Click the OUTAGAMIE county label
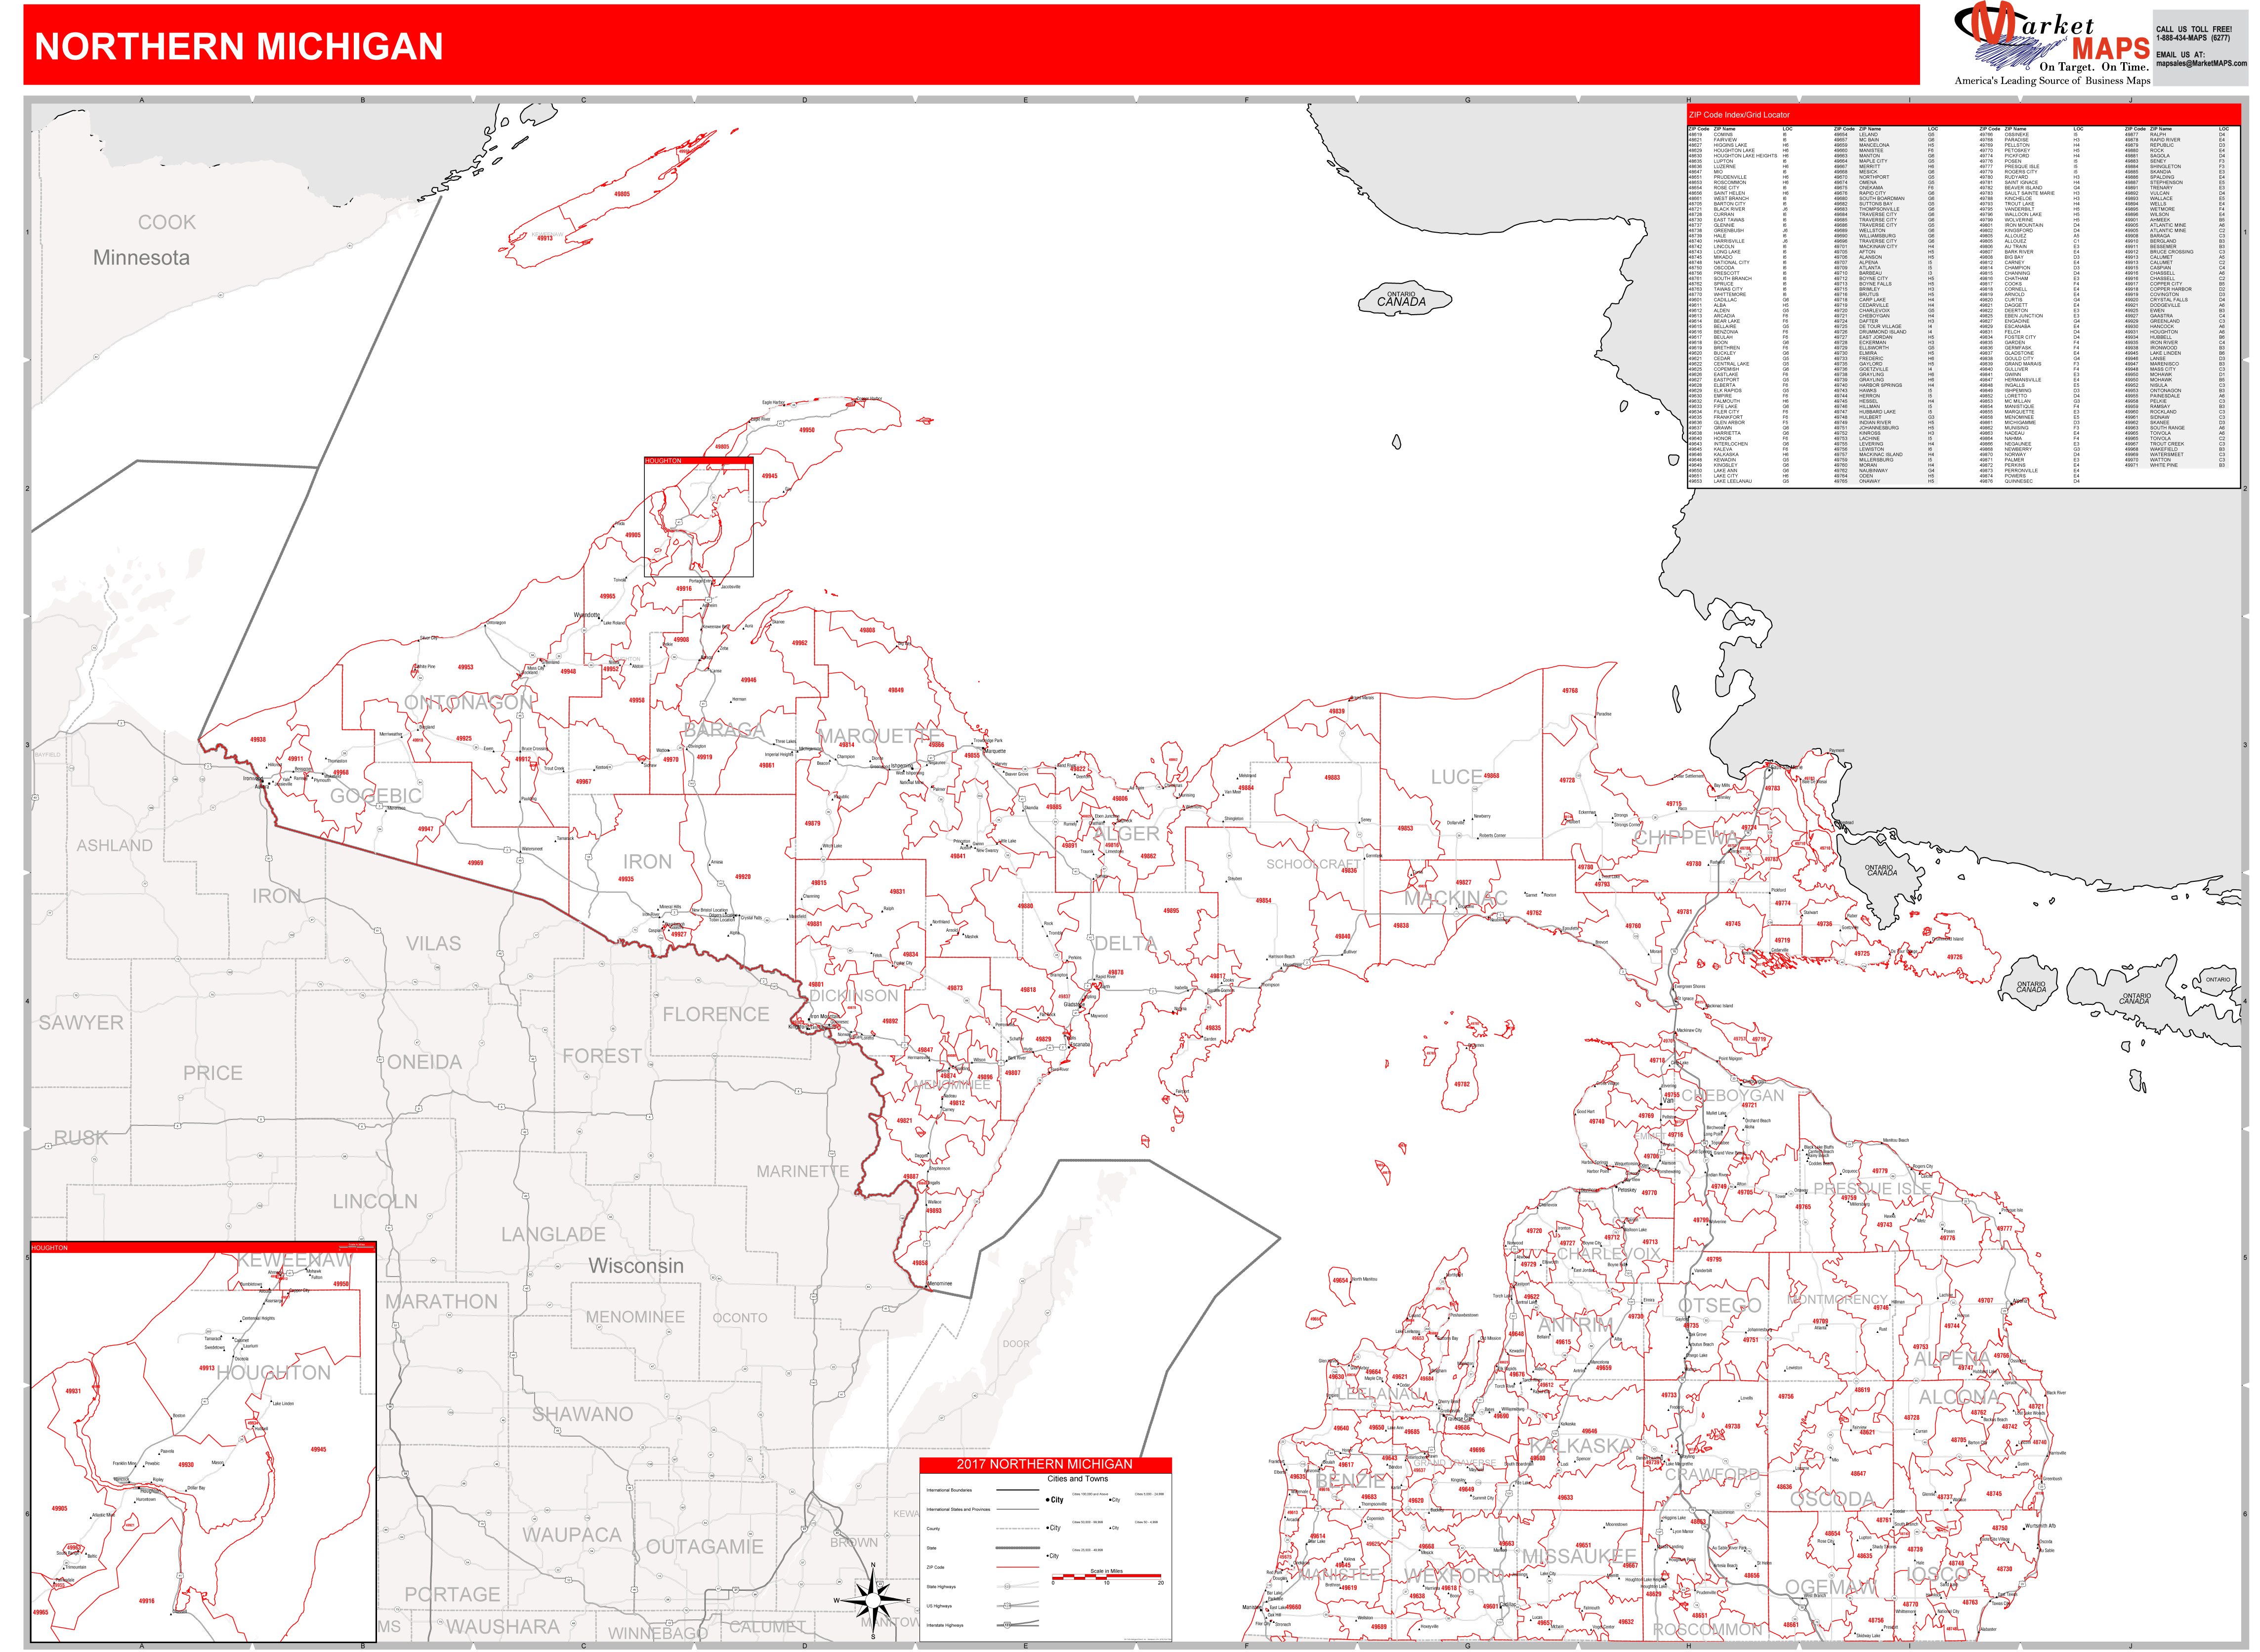Screen dimensions: 2260x1652 click(x=704, y=1547)
